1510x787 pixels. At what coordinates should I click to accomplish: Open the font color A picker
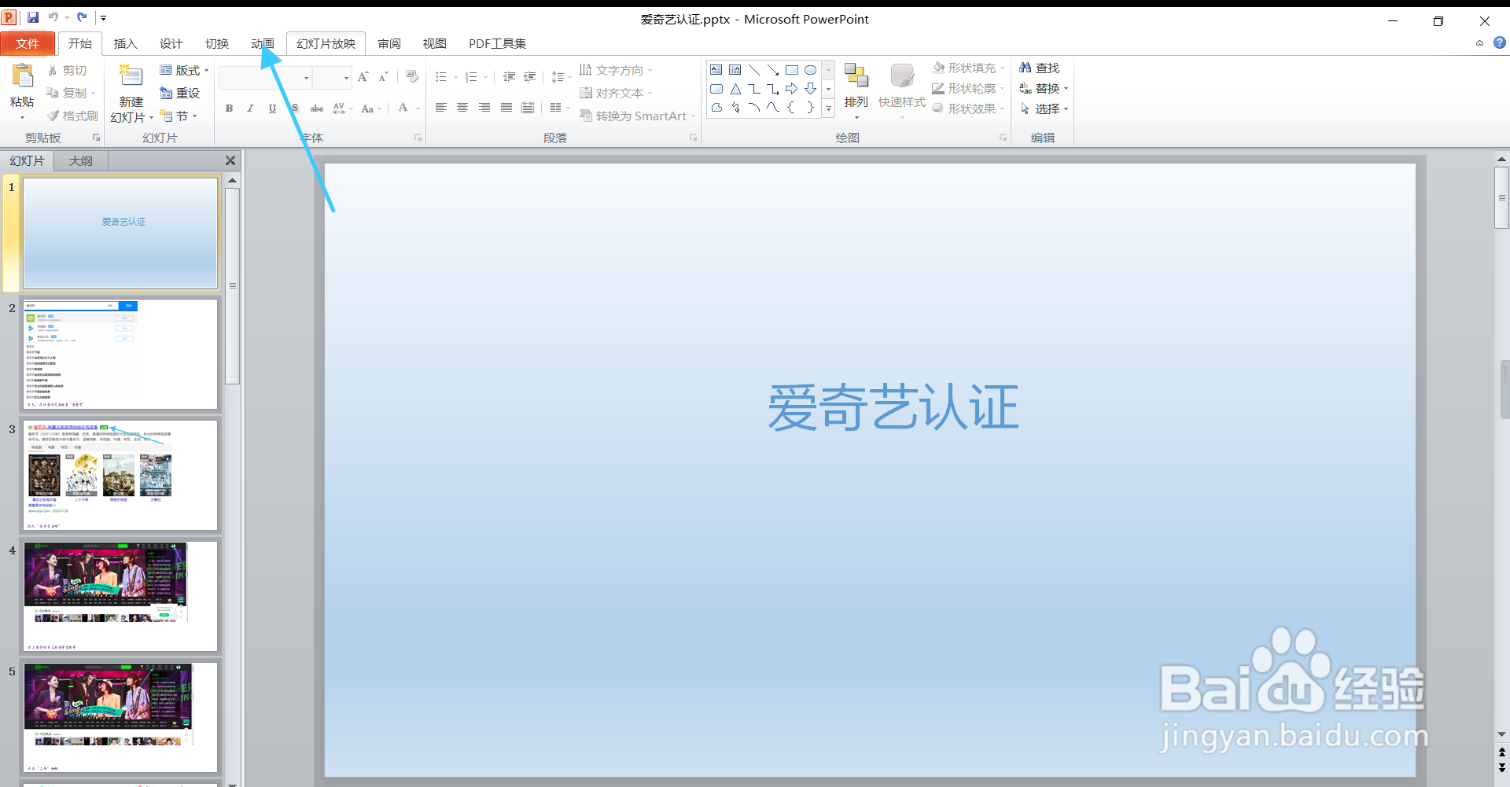(x=403, y=108)
